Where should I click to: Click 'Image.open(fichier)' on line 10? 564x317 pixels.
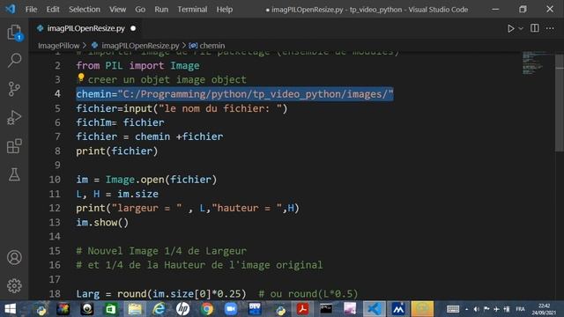click(x=161, y=180)
